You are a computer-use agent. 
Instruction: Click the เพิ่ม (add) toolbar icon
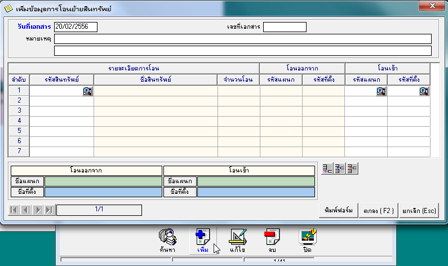[202, 236]
